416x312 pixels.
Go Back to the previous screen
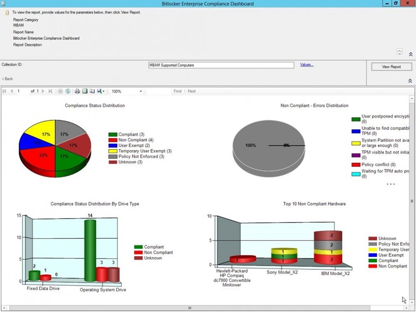pos(7,79)
